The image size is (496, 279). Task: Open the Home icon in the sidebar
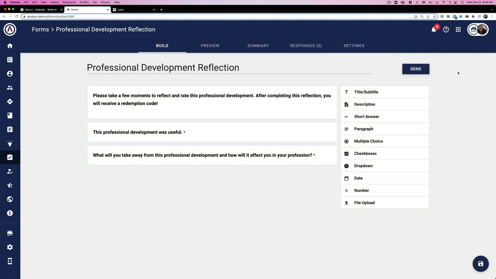pyautogui.click(x=10, y=46)
